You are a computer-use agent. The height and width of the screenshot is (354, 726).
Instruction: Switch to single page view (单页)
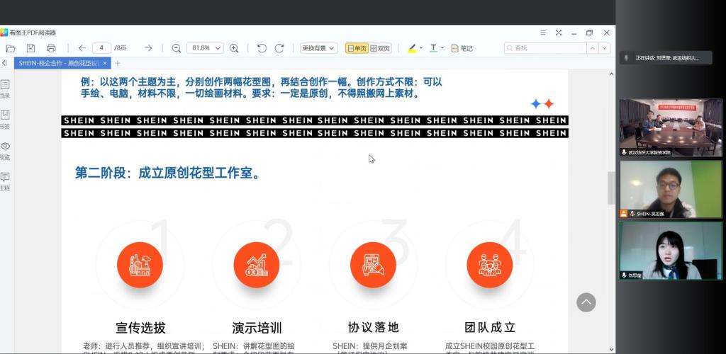point(357,48)
